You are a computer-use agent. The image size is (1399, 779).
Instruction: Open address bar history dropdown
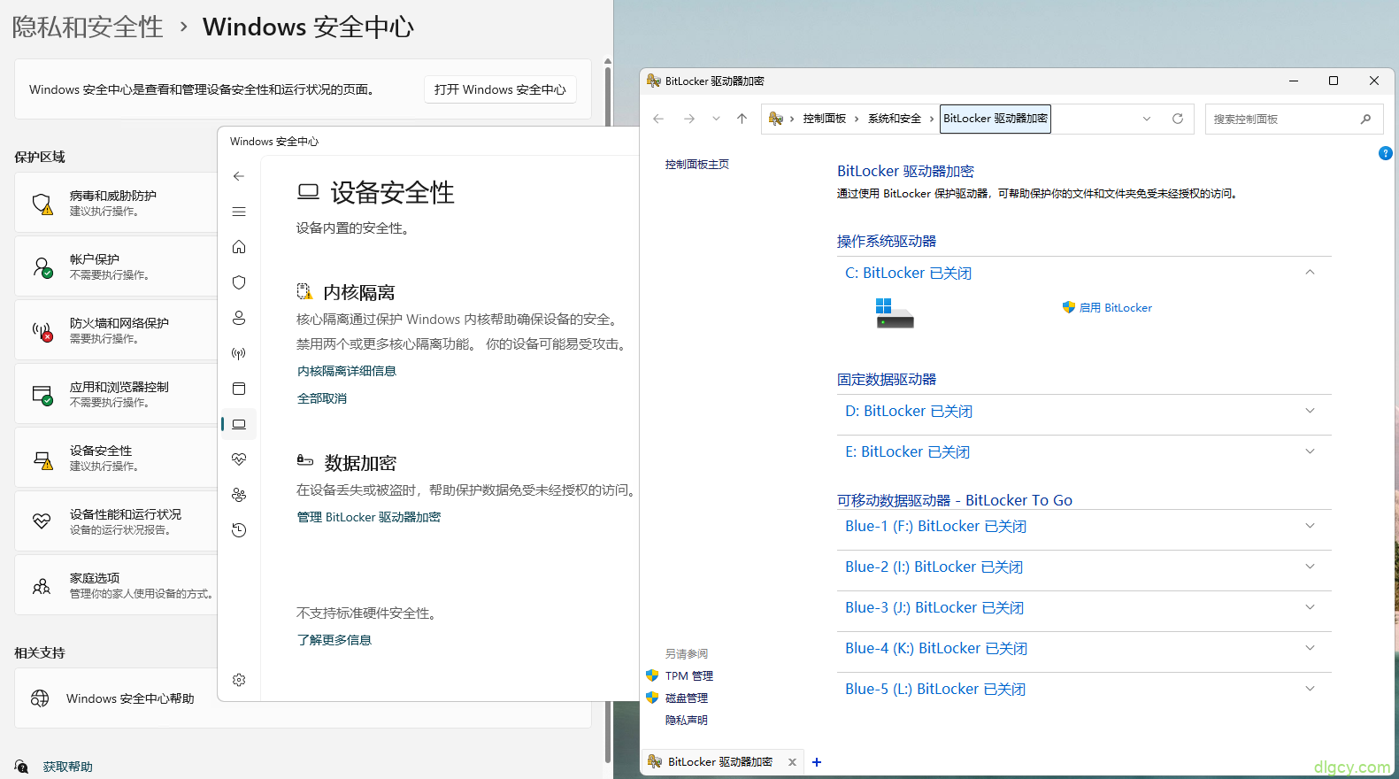pyautogui.click(x=1147, y=119)
